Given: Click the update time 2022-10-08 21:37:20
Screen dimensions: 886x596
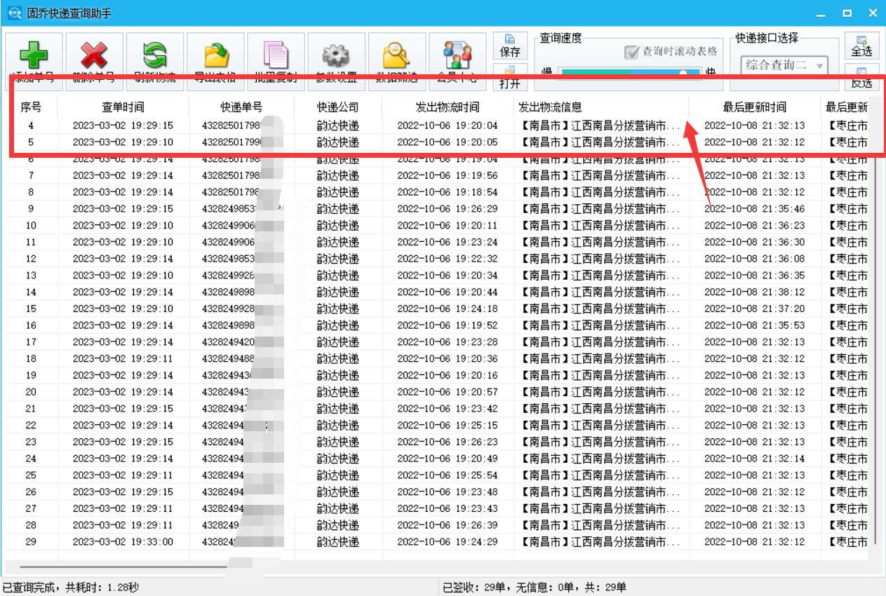Looking at the screenshot, I should (755, 309).
